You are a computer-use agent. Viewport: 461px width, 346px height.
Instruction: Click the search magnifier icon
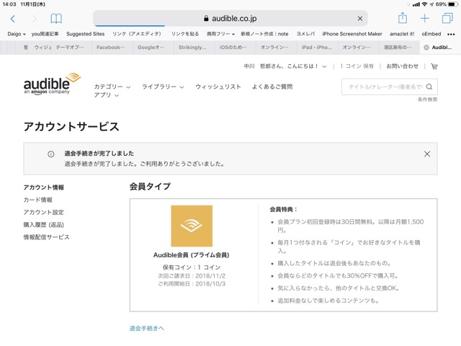coord(429,87)
